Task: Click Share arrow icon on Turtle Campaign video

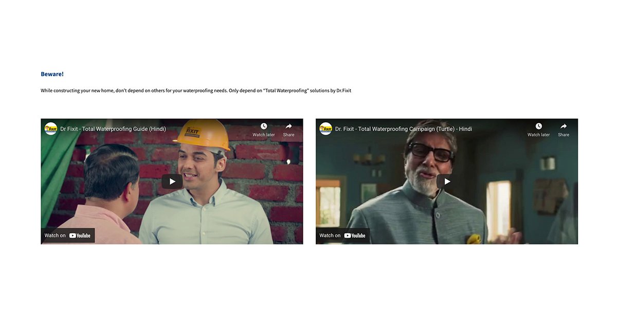Action: 564,127
